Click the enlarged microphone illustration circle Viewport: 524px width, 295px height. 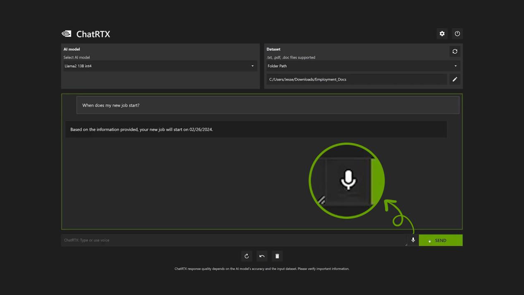pyautogui.click(x=347, y=180)
